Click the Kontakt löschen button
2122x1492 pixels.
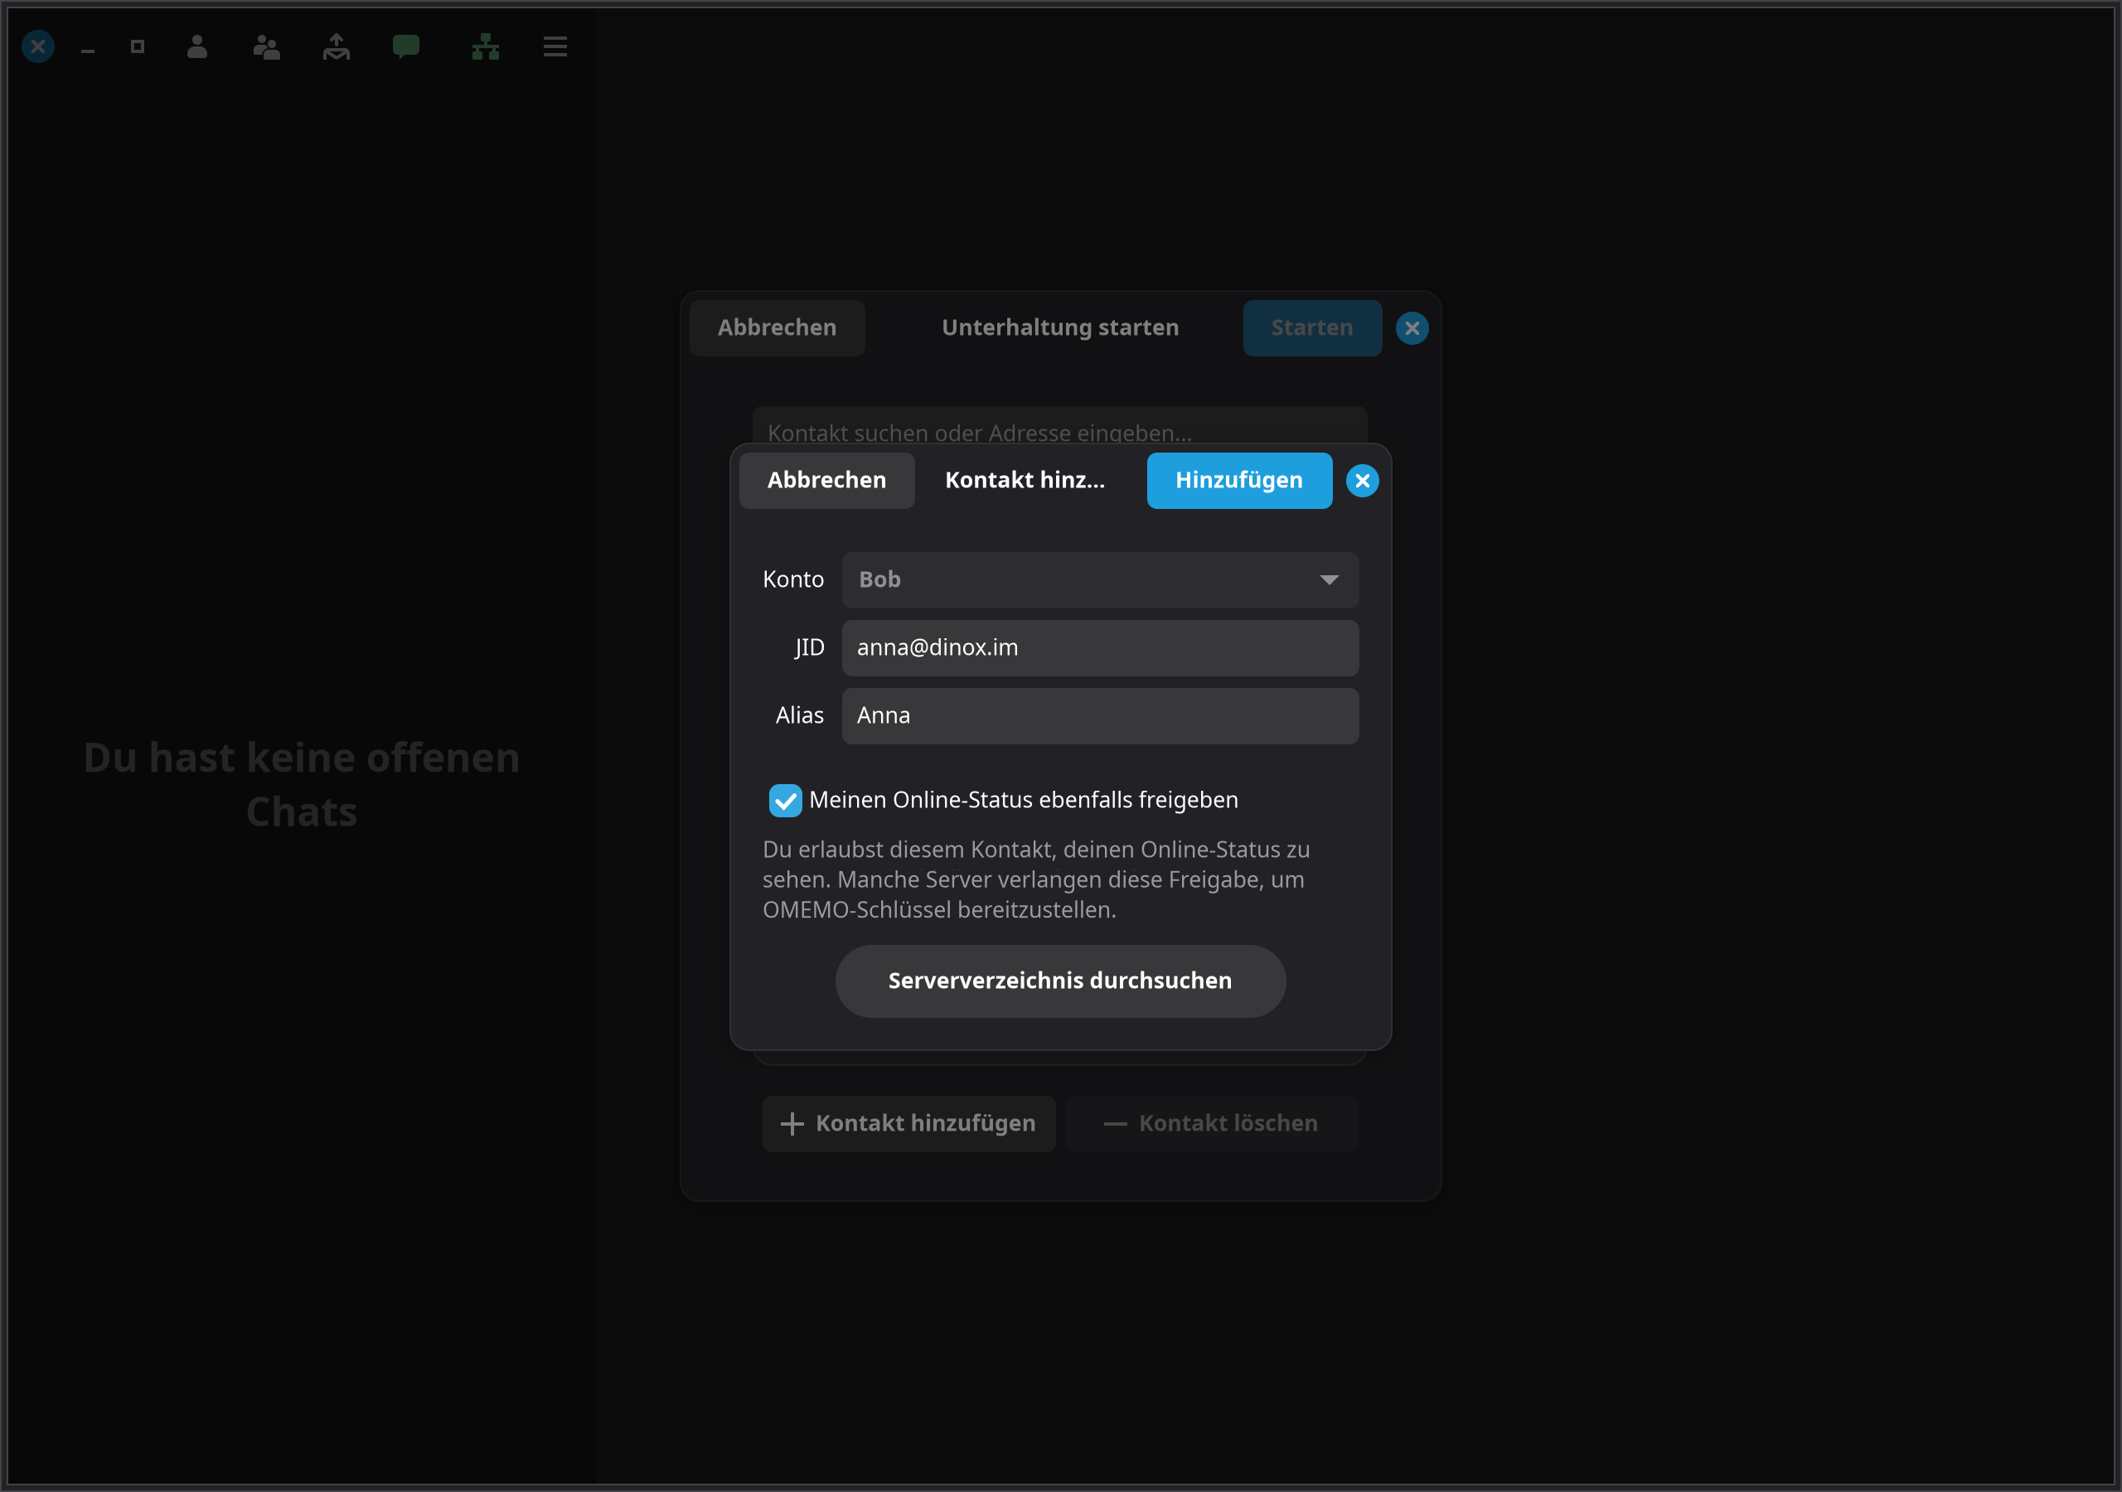point(1212,1124)
